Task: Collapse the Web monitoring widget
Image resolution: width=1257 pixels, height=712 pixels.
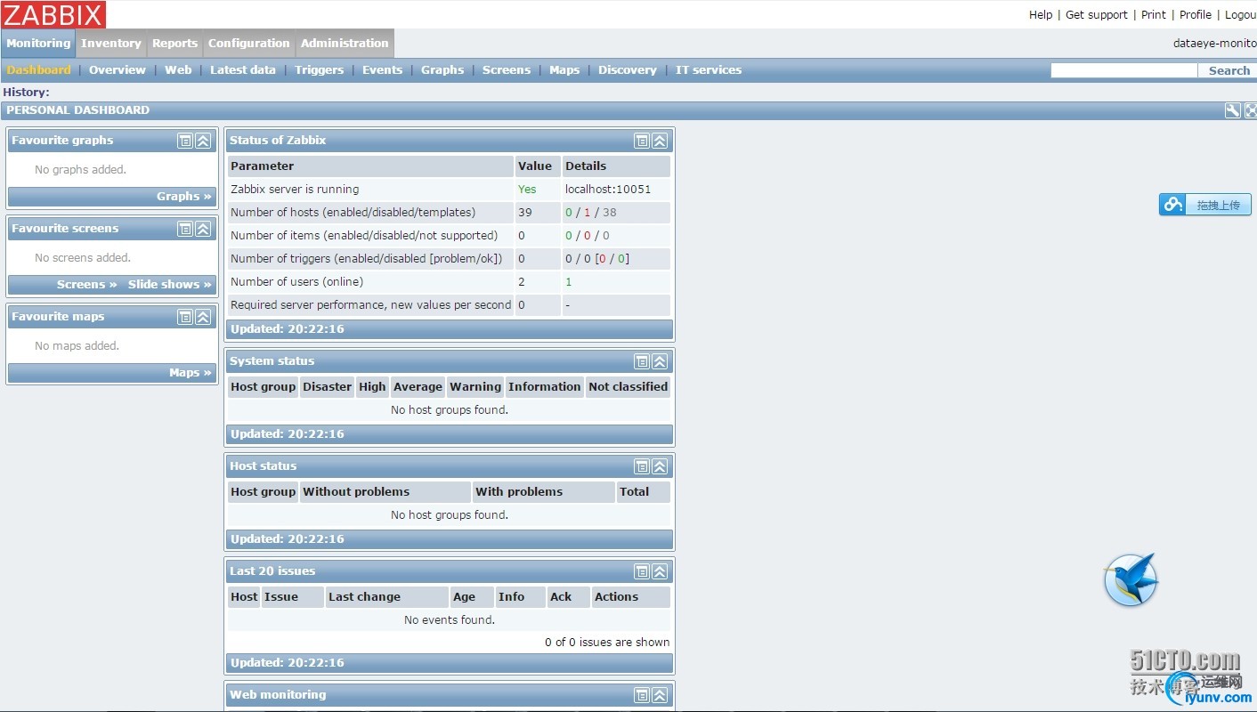Action: click(x=660, y=695)
